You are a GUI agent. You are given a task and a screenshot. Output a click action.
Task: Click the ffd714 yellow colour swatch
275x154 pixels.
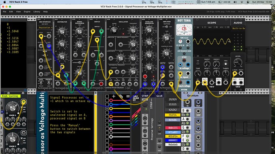(x=173, y=115)
